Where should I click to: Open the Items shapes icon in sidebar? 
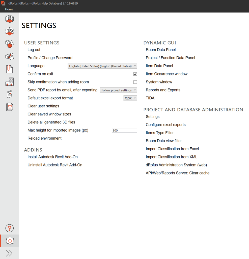(x=10, y=44)
